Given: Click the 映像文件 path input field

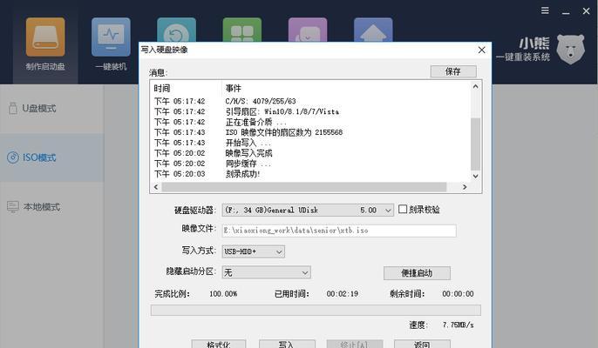Looking at the screenshot, I should (339, 231).
